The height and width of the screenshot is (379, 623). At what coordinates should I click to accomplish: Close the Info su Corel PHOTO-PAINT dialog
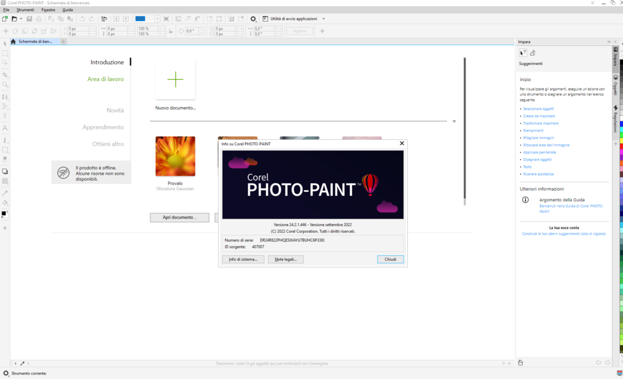[402, 143]
